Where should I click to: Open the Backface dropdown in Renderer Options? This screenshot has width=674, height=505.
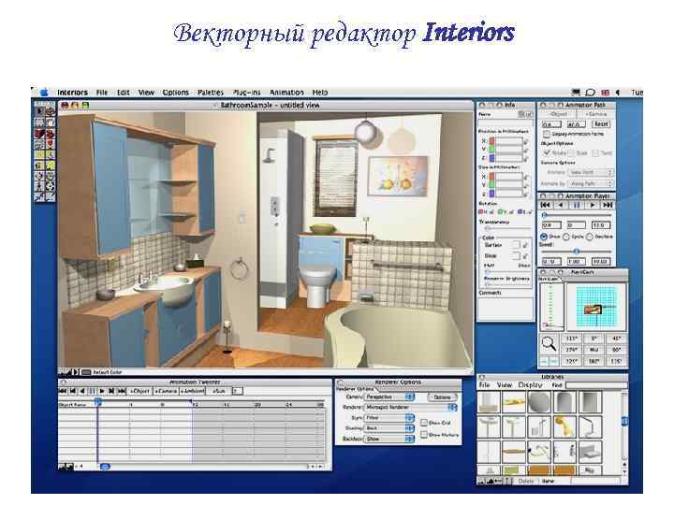(x=389, y=439)
